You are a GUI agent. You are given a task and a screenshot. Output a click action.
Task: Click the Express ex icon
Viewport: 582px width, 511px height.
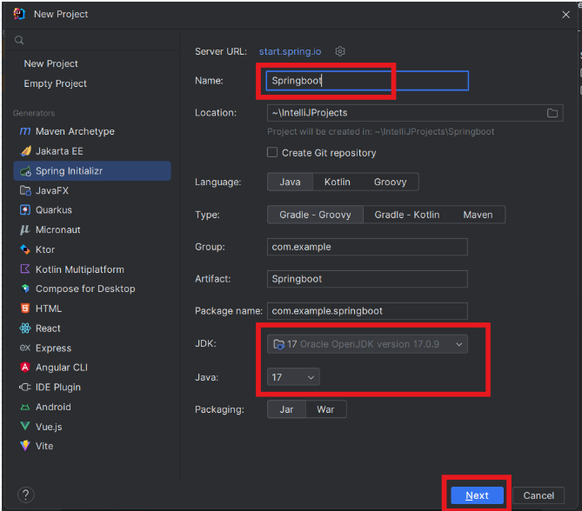click(25, 348)
